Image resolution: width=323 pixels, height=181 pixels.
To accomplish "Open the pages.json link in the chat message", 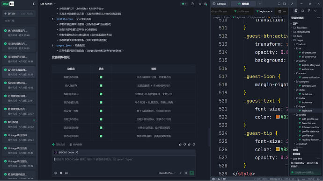I will coord(64,45).
